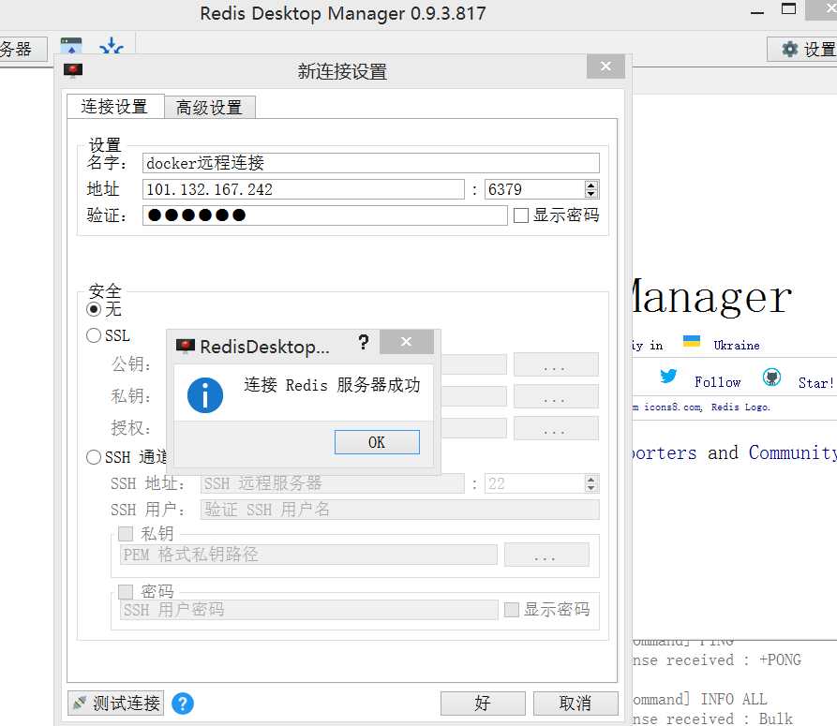837x726 pixels.
Task: Open the icons8.com link
Action: [673, 407]
